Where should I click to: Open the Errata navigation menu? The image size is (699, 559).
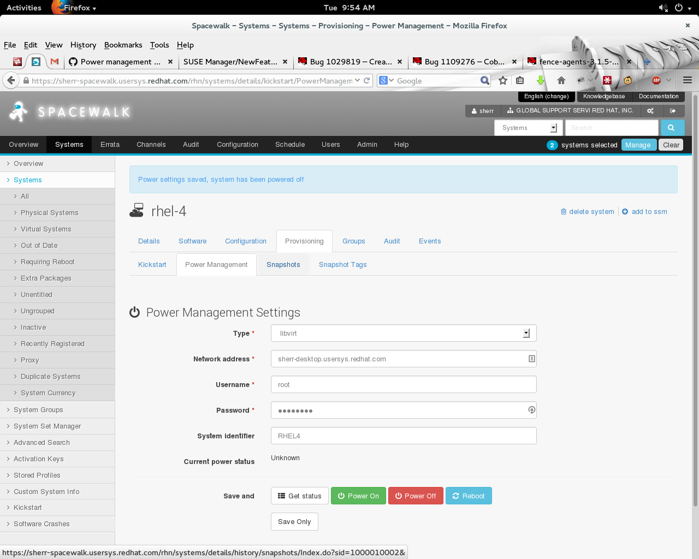tap(110, 145)
